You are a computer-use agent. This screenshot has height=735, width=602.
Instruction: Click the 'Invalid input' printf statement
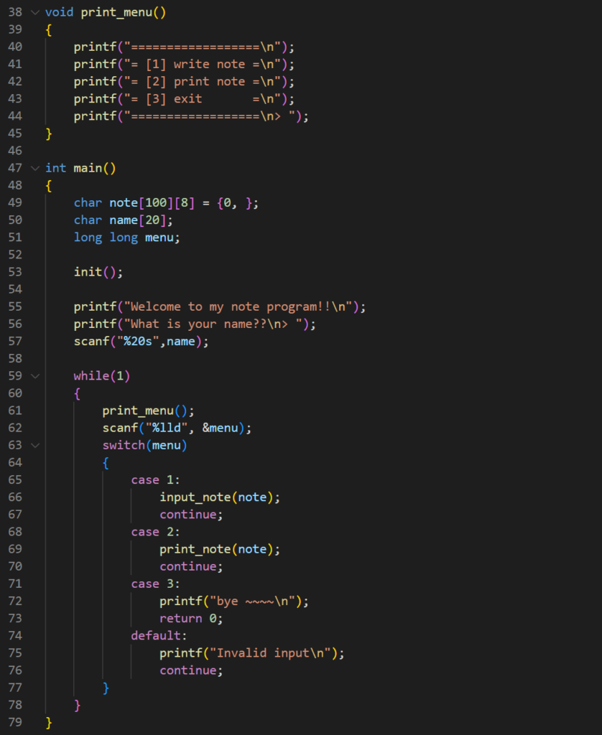(252, 653)
